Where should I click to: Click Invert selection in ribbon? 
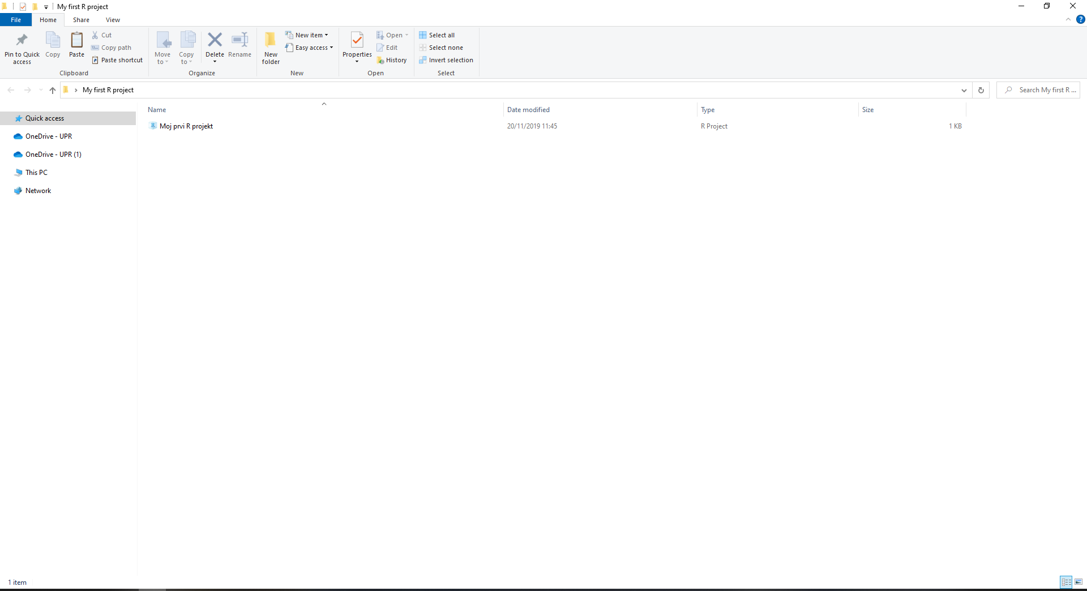tap(446, 60)
